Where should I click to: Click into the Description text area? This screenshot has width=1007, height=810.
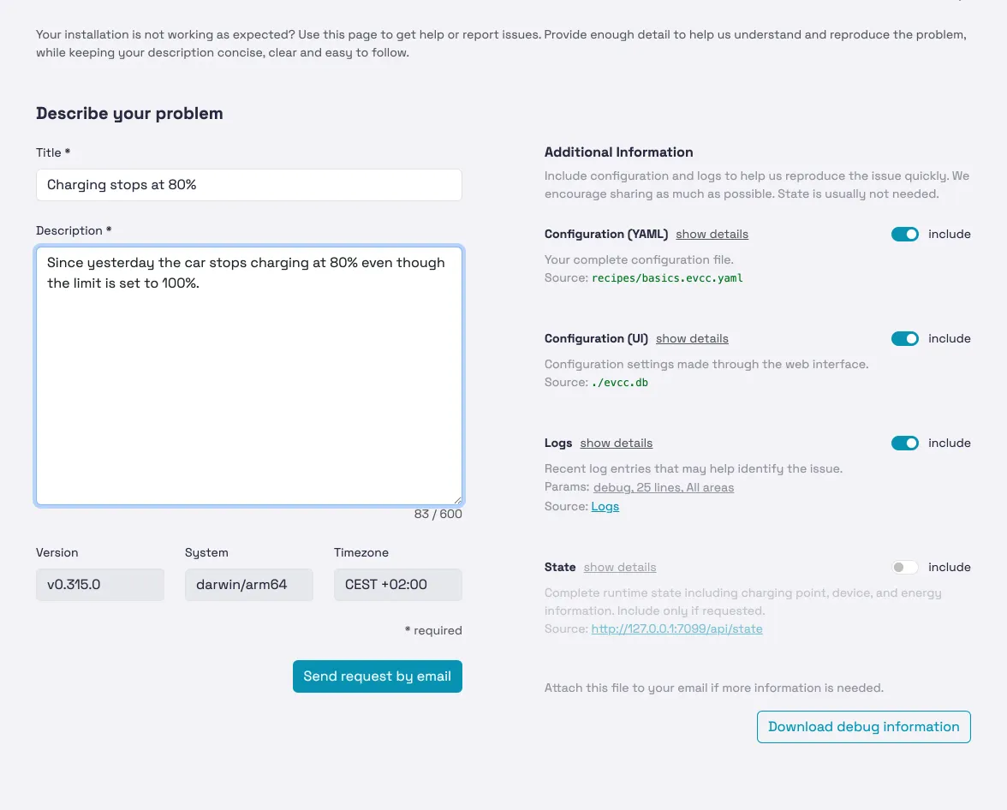coord(249,376)
